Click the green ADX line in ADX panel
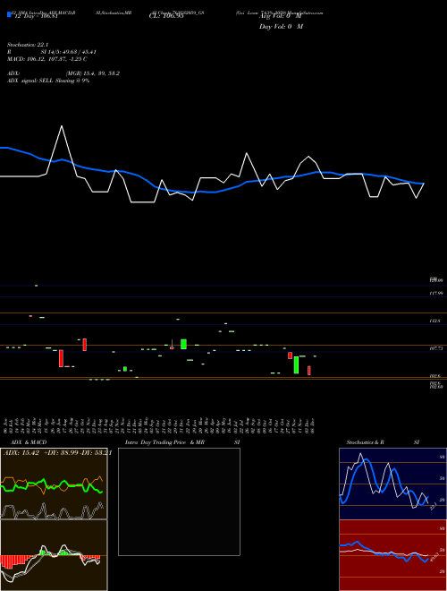Viewport: 447px width, 591px height. point(52,485)
